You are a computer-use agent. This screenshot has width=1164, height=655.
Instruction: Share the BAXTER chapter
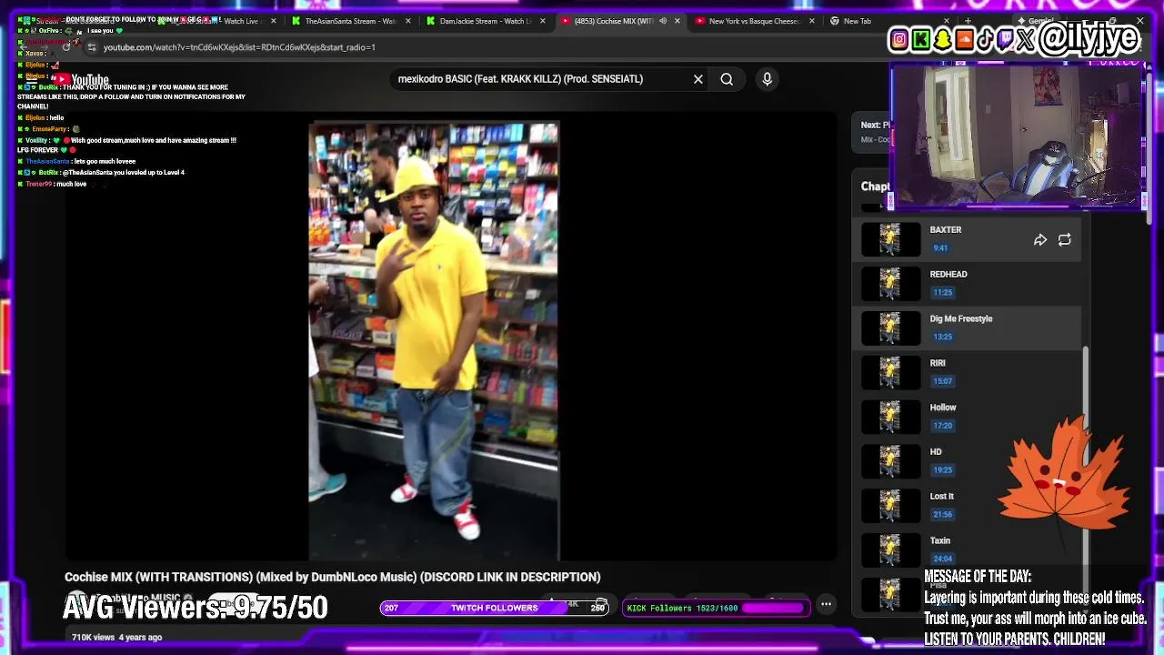[1040, 240]
